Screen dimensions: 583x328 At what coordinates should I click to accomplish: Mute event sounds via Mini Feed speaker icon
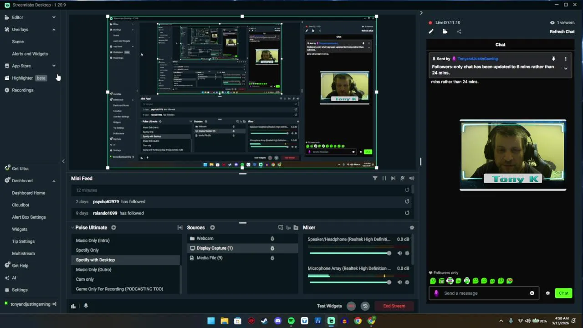pyautogui.click(x=412, y=179)
